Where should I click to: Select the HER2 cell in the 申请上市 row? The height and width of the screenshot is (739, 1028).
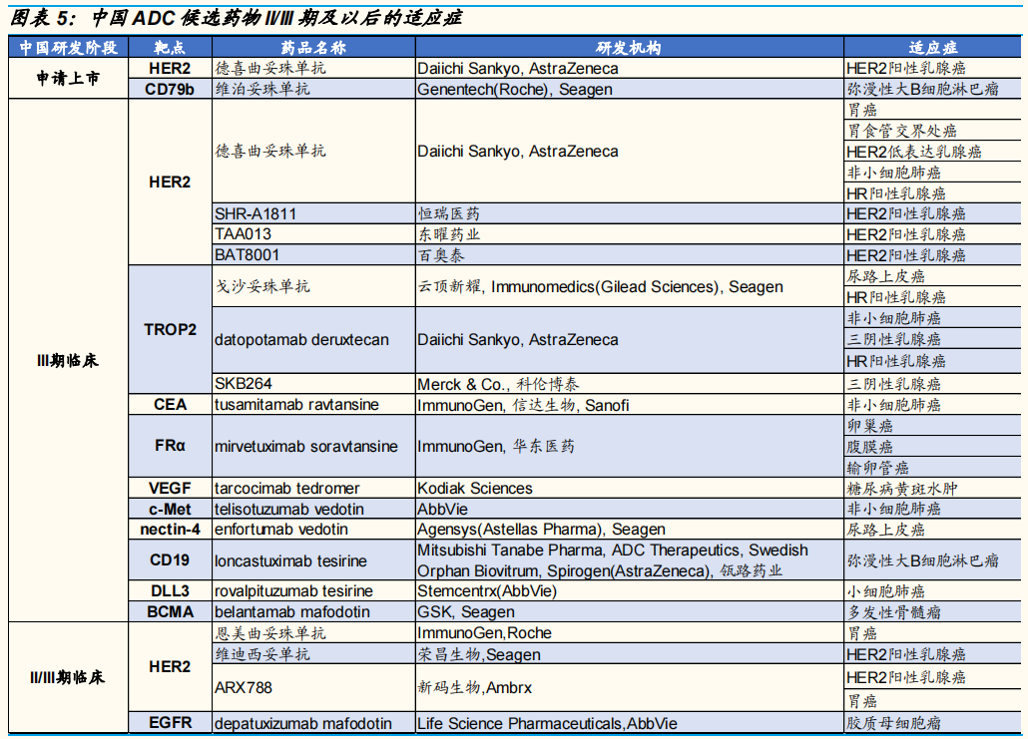(x=170, y=68)
